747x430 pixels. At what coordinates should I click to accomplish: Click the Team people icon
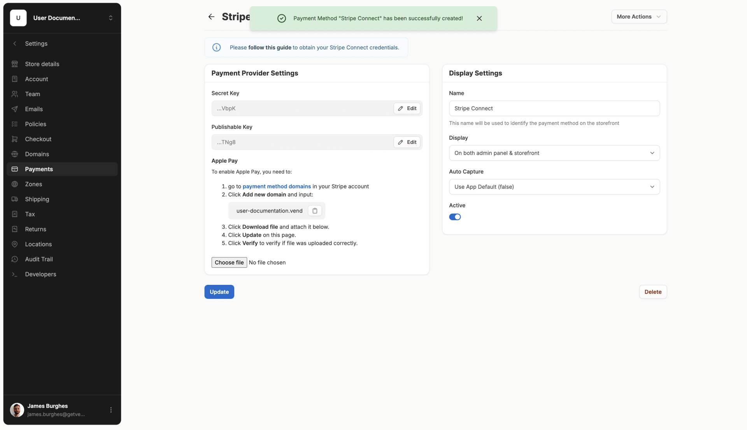tap(15, 94)
